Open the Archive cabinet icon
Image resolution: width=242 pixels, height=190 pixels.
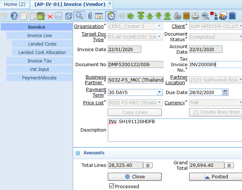[x=186, y=16]
